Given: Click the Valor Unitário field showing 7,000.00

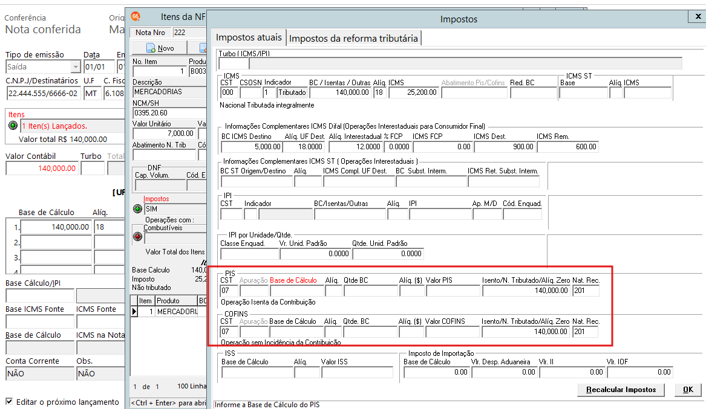Looking at the screenshot, I should click(165, 134).
